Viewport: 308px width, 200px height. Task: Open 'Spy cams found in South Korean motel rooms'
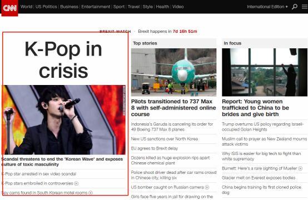click(x=44, y=193)
